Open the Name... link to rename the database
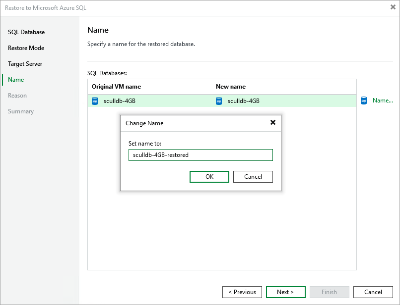Image resolution: width=400 pixels, height=305 pixels. pyautogui.click(x=383, y=101)
